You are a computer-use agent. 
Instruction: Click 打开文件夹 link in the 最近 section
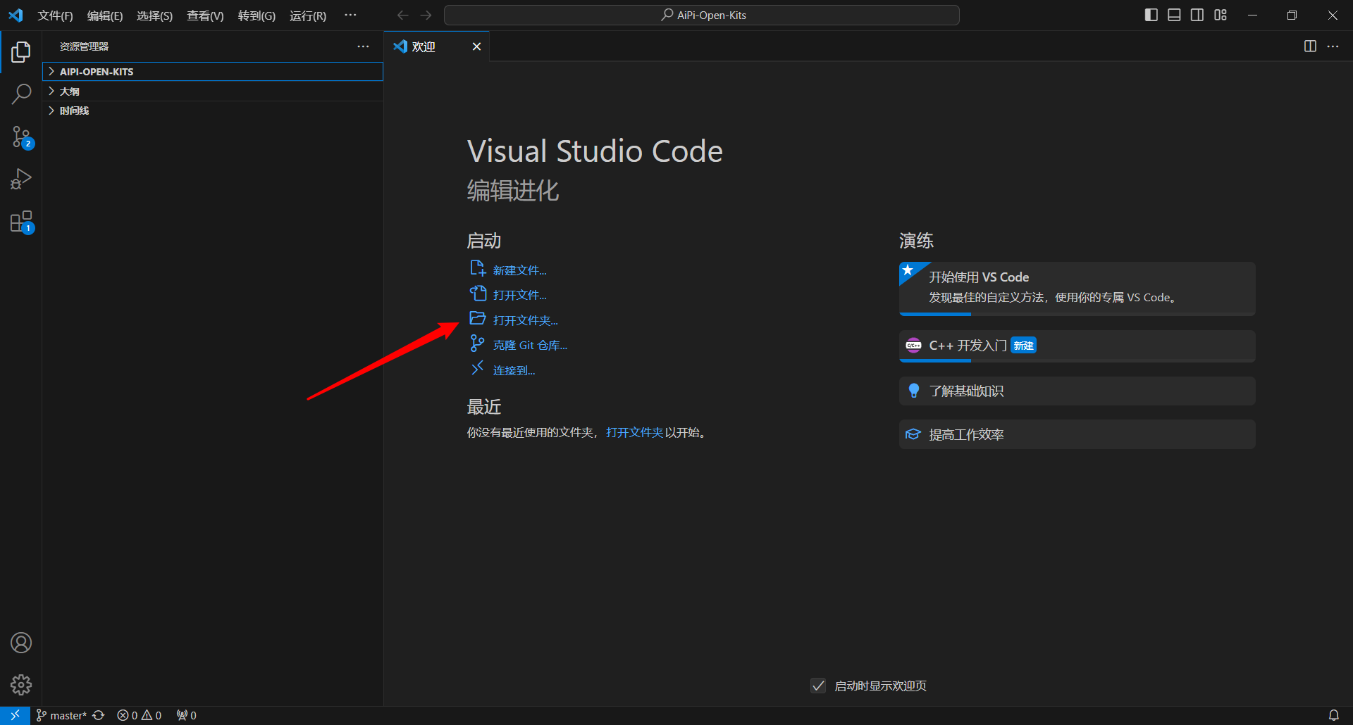coord(634,432)
